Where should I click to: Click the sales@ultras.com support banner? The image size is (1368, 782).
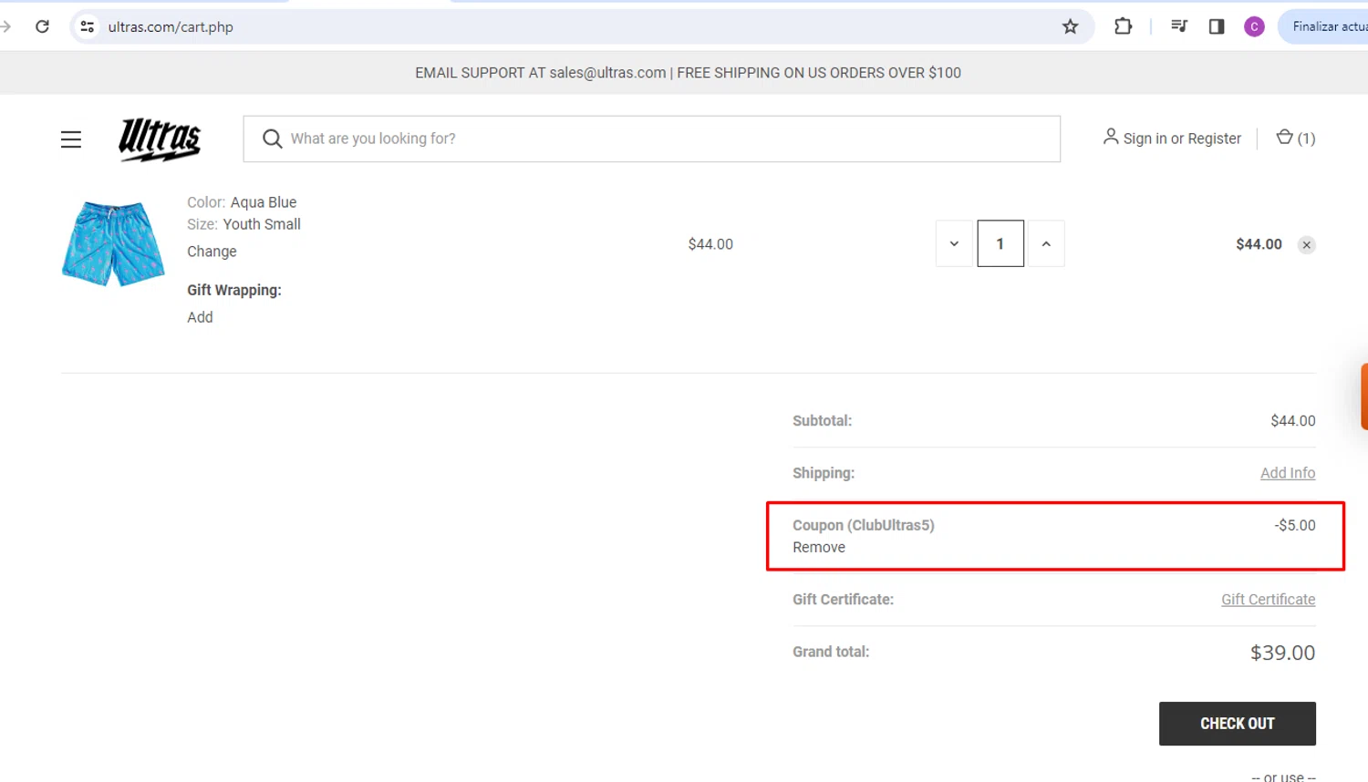[x=688, y=73]
